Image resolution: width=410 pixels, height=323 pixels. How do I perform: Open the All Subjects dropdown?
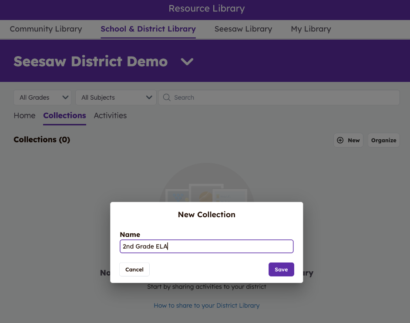[x=116, y=98]
